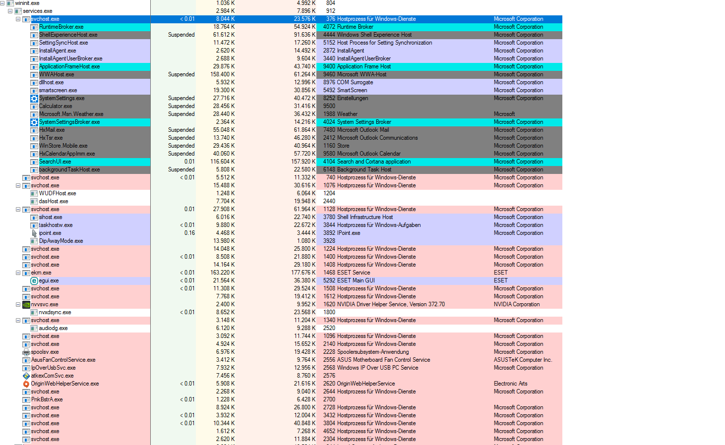
Task: Select the HxCalendarAppImm.exe process
Action: [x=67, y=154]
